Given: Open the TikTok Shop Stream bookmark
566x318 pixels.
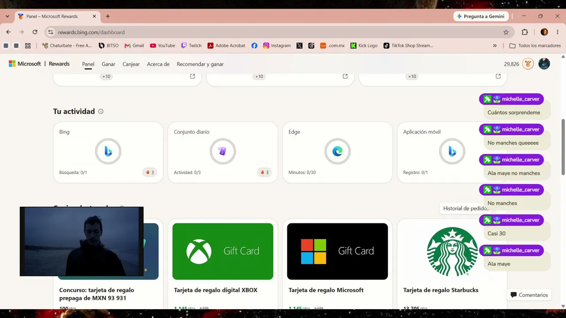Looking at the screenshot, I should (408, 45).
